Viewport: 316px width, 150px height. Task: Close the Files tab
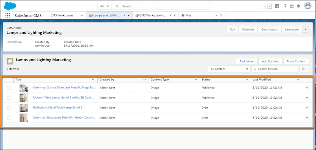tap(221, 15)
